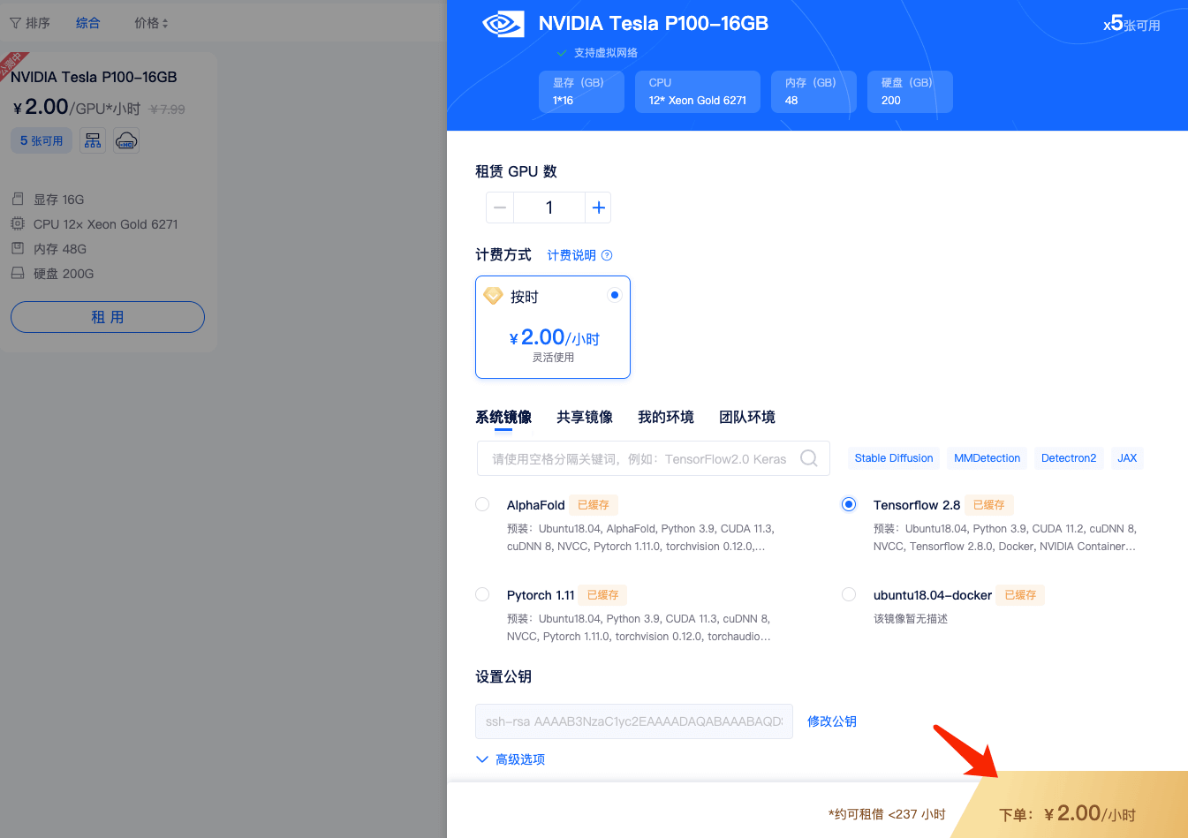1188x838 pixels.
Task: Click the 硬盘 (GB) 200 spec tile
Action: coord(910,92)
